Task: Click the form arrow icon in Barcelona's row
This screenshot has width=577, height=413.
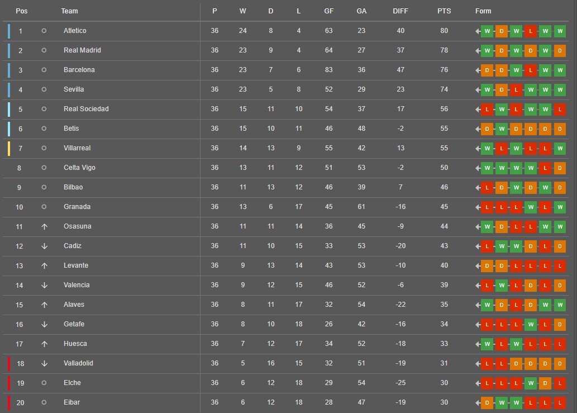Action: [478, 70]
